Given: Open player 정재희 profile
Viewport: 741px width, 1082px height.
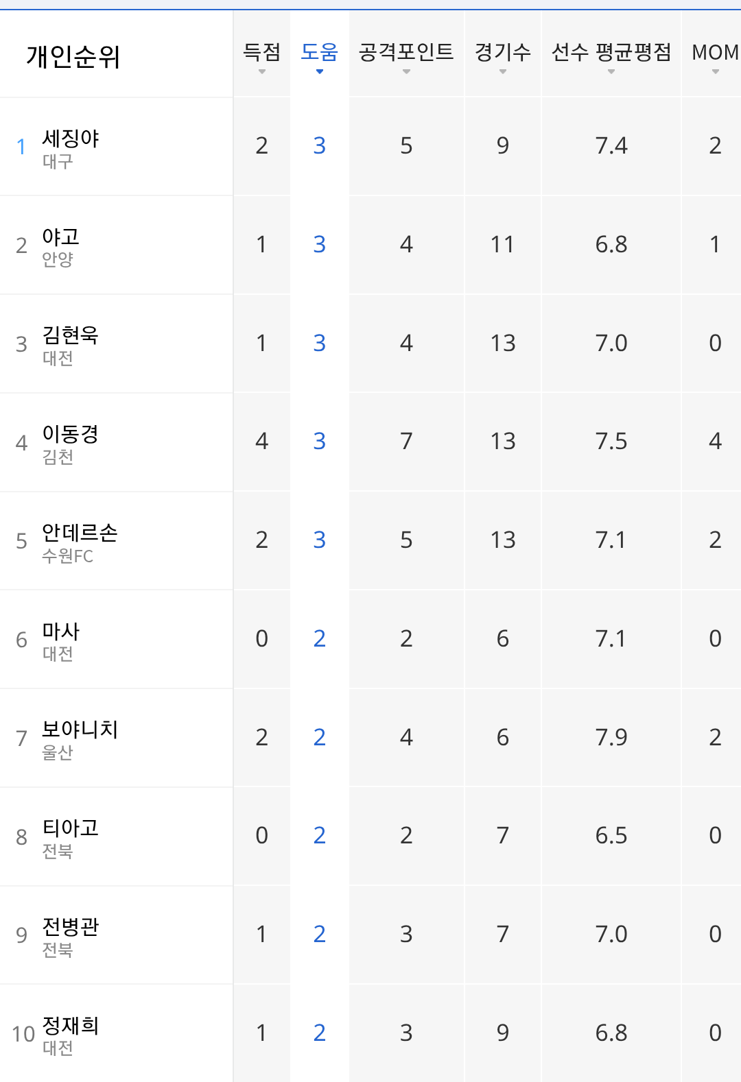Looking at the screenshot, I should (71, 1026).
